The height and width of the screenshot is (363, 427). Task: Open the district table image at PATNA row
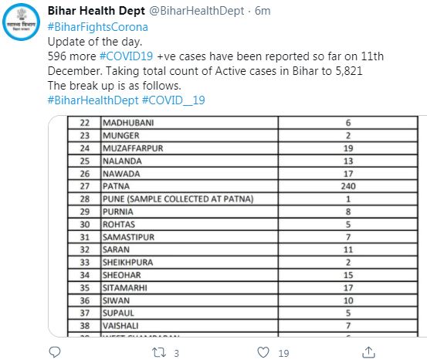(242, 186)
